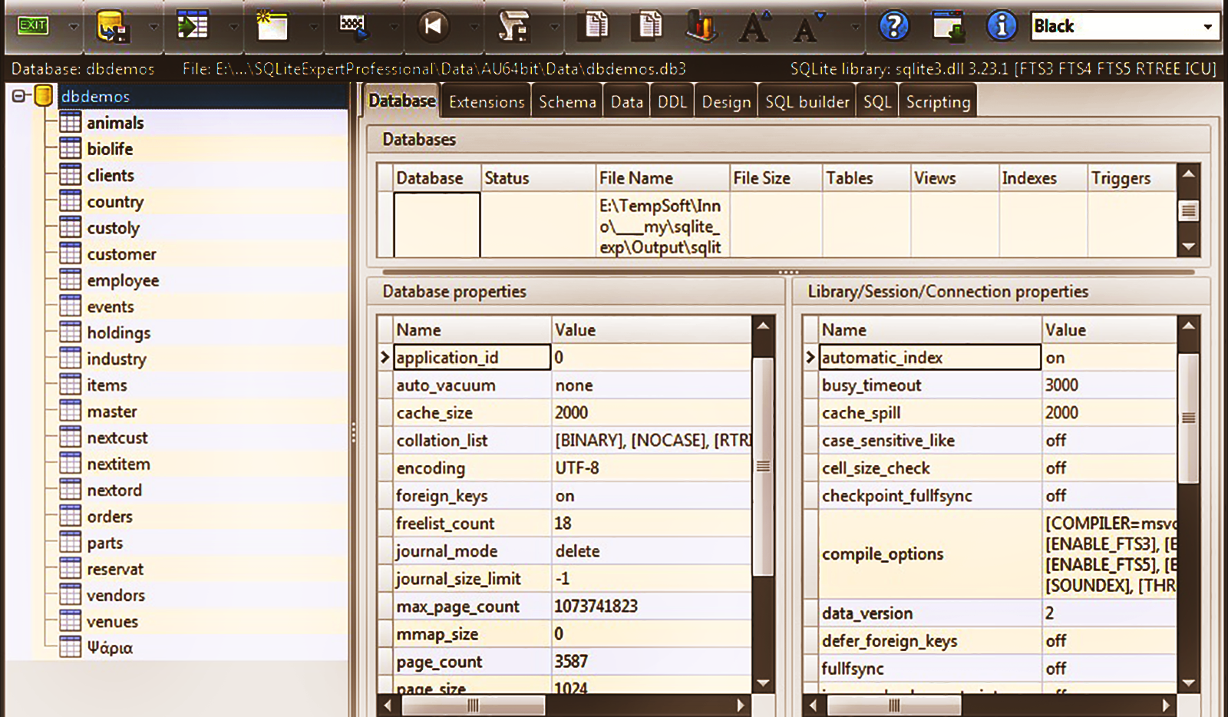Click the table with green arrow icon

(x=192, y=25)
